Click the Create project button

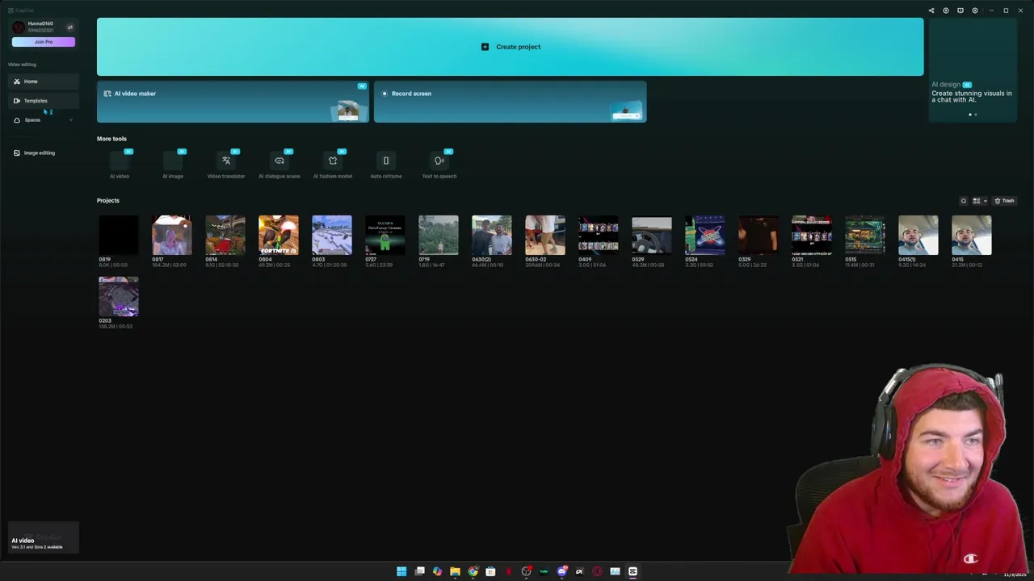point(511,47)
